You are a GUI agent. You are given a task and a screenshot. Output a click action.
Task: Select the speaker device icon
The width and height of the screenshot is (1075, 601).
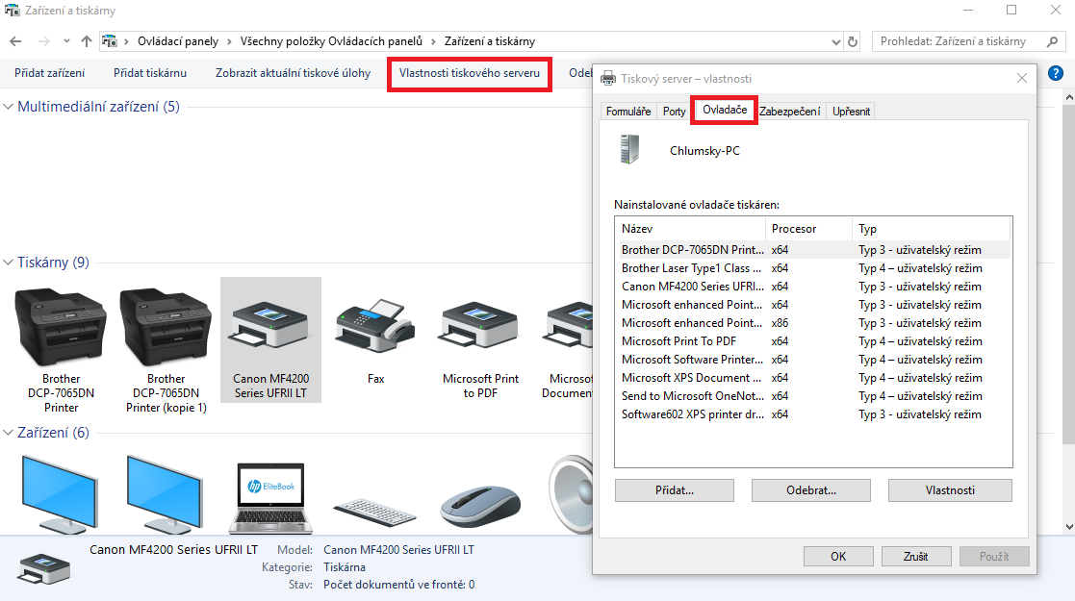click(571, 493)
